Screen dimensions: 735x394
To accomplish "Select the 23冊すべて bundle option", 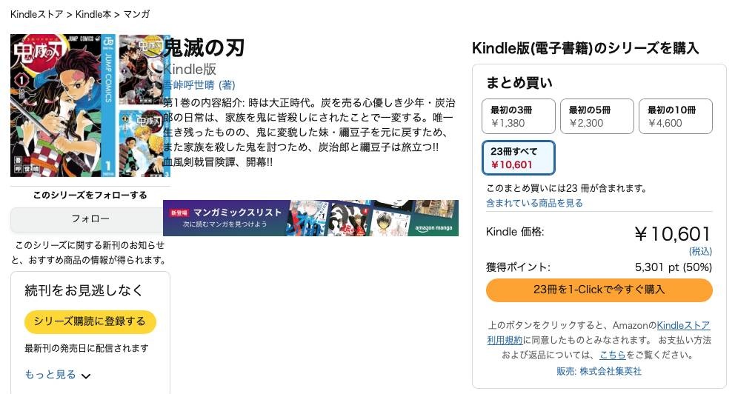I will click(518, 158).
